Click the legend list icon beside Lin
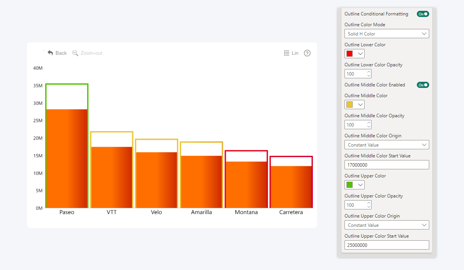464x270 pixels. 286,53
